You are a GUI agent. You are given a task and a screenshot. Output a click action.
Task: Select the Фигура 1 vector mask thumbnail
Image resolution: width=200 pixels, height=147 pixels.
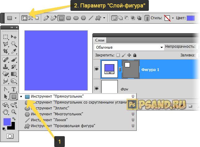point(131,69)
